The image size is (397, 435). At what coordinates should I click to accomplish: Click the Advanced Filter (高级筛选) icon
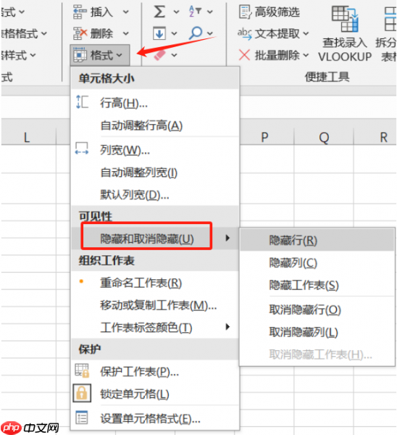(x=246, y=12)
